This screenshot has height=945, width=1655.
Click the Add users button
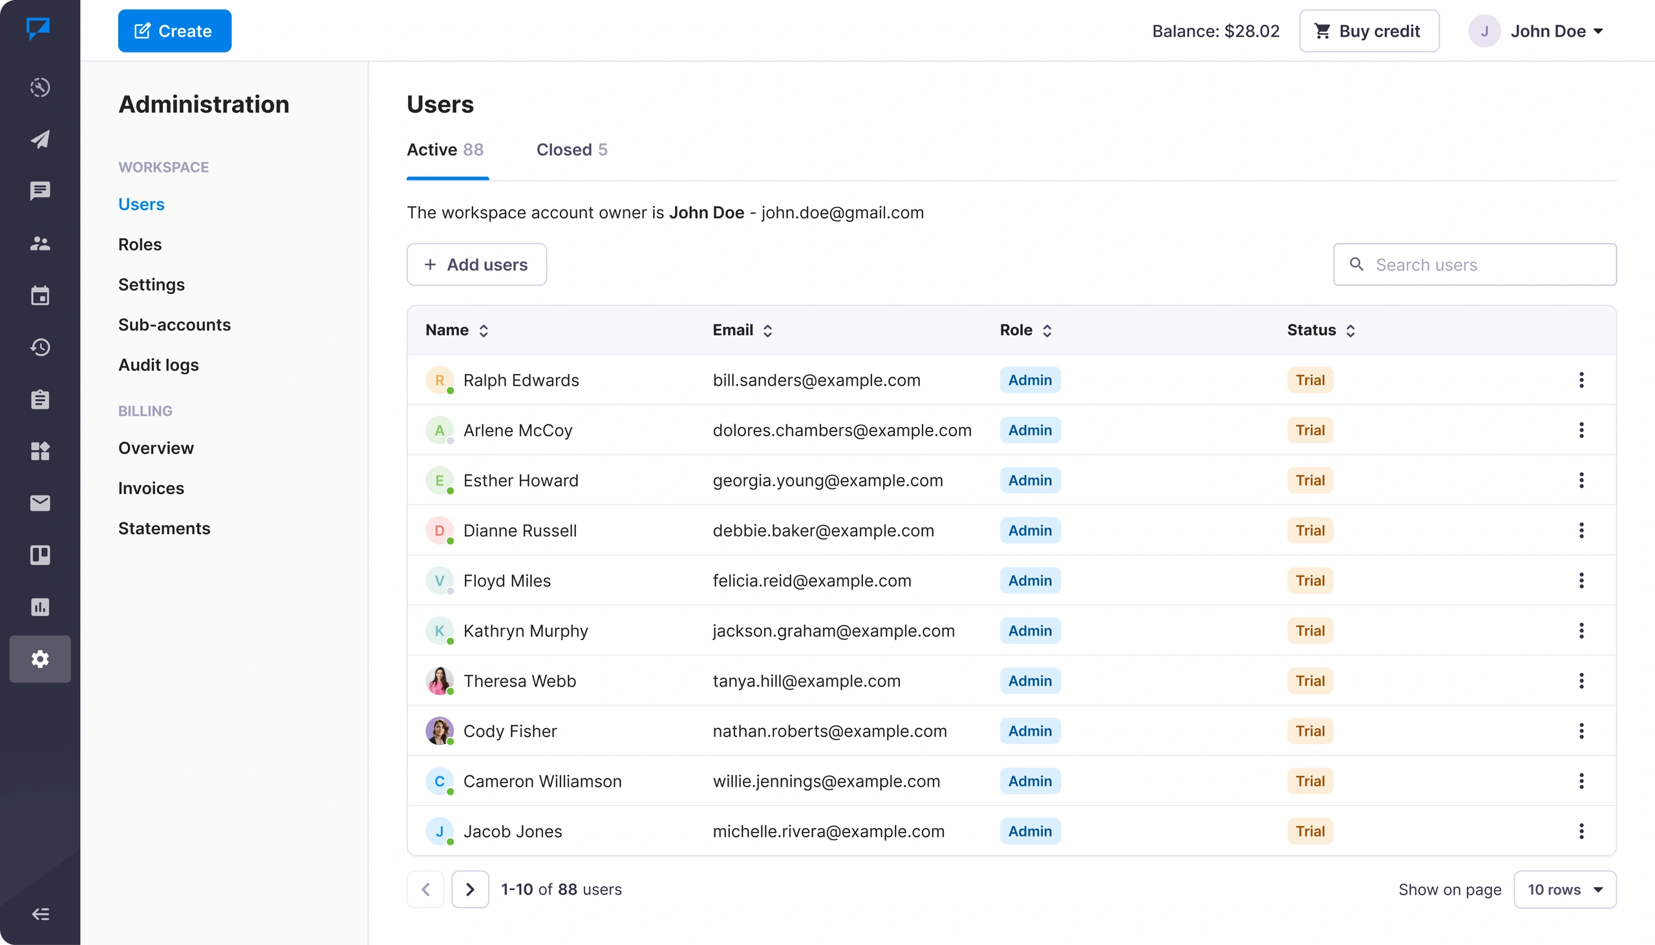pos(476,265)
